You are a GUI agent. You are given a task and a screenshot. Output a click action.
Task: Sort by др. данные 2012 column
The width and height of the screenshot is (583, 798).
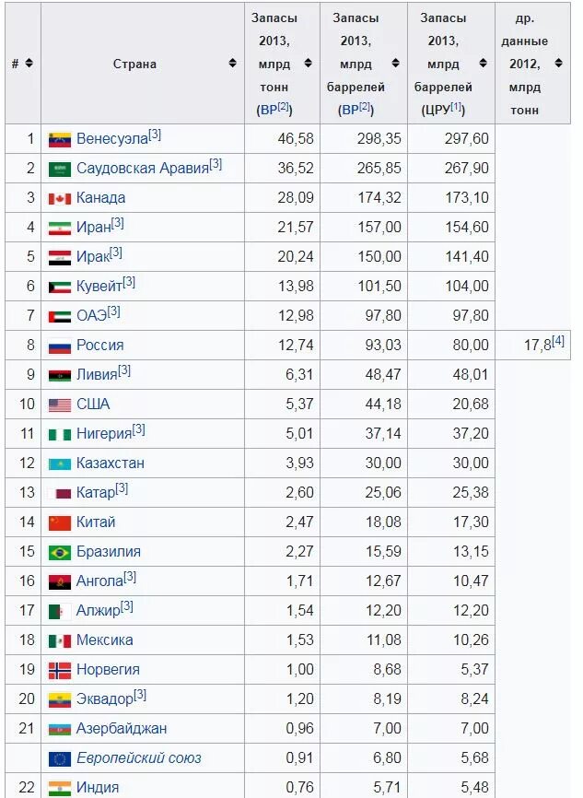point(558,63)
